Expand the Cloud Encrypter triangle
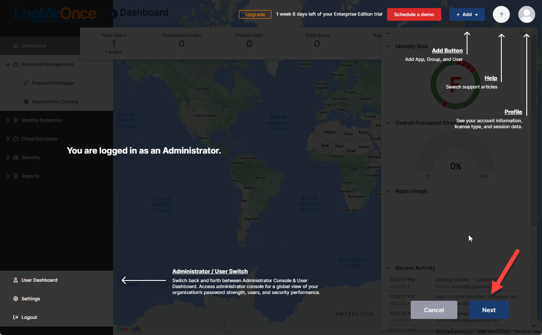This screenshot has height=335, width=542. 8,139
